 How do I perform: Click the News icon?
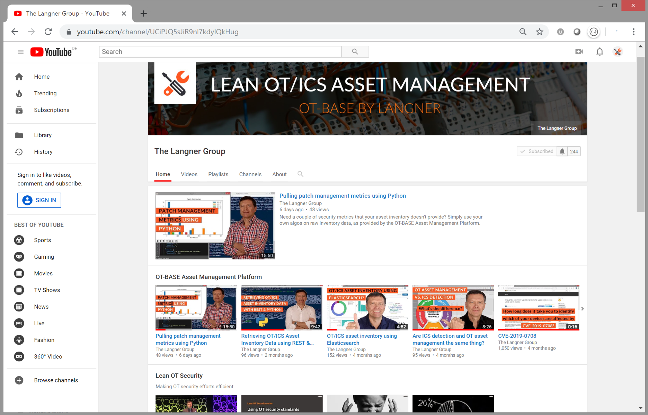point(19,307)
